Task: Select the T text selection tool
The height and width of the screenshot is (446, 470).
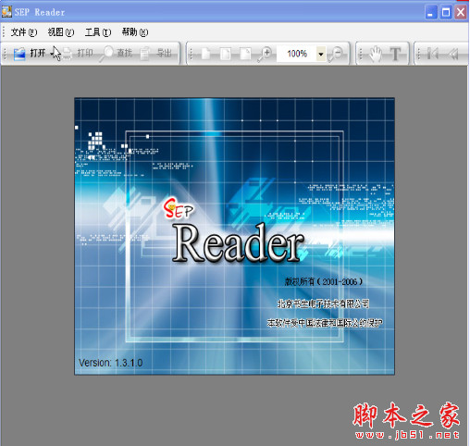Action: 395,54
